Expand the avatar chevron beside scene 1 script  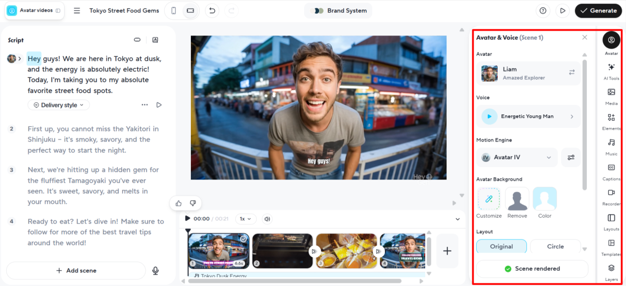coord(19,58)
